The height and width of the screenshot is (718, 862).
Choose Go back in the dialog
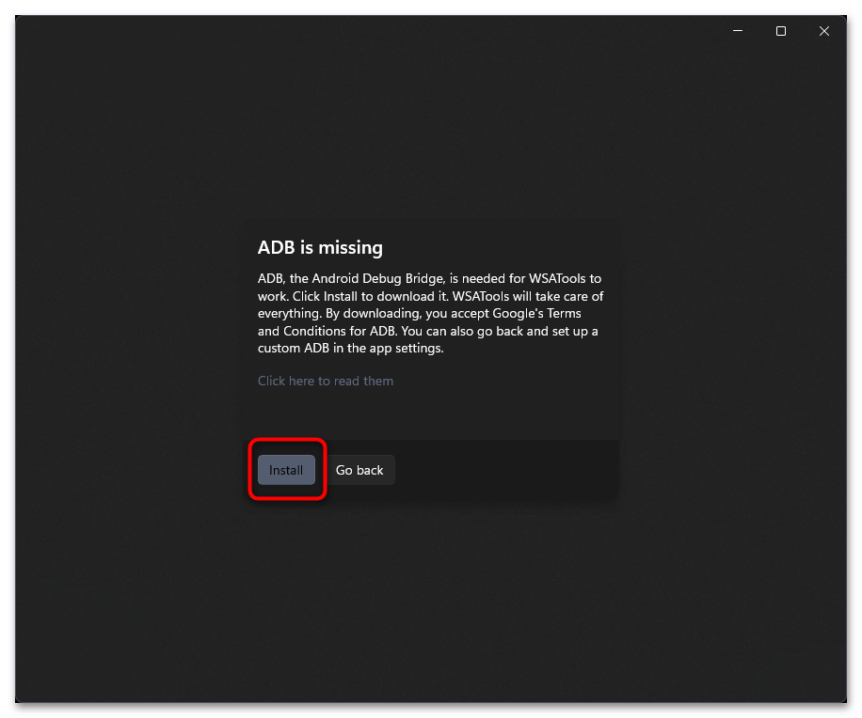pyautogui.click(x=359, y=470)
